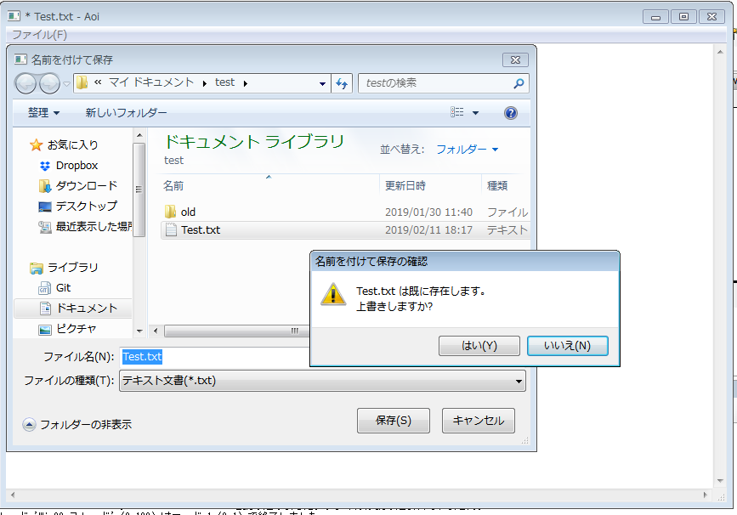Image resolution: width=737 pixels, height=515 pixels.
Task: Select デスクトップ in the navigation pane
Action: (87, 206)
